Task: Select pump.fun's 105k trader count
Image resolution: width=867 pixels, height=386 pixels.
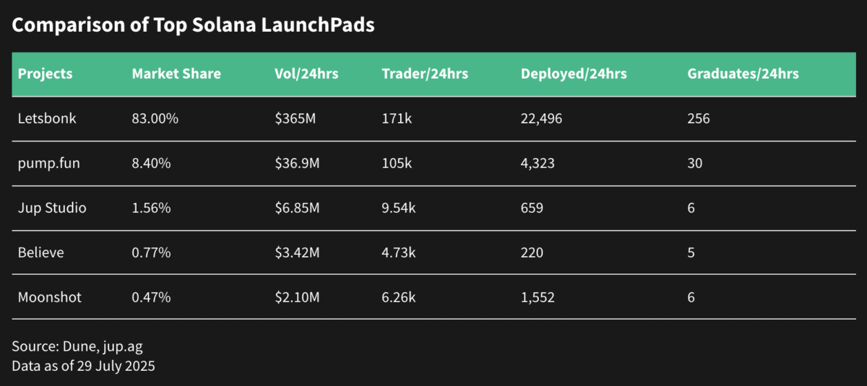Action: coord(397,163)
